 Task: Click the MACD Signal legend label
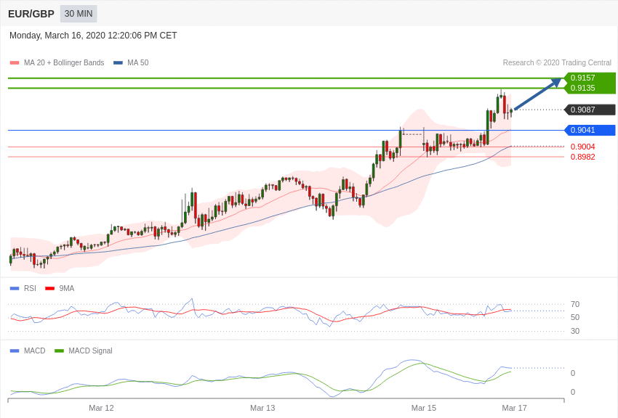(90, 351)
